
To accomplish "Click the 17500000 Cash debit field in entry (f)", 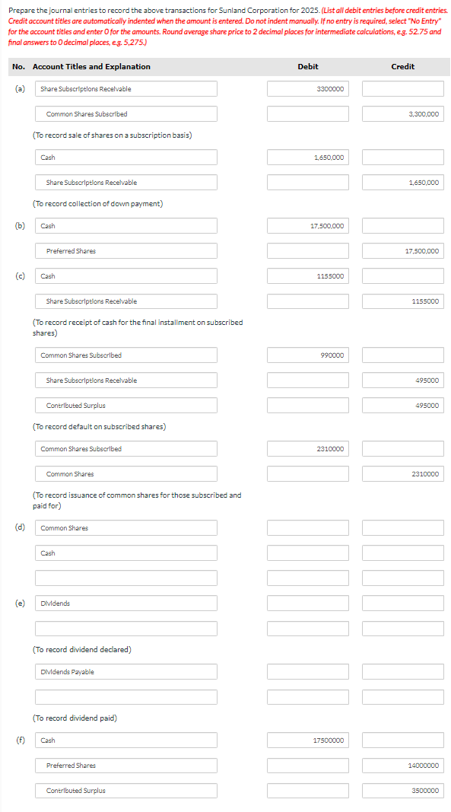I will coord(307,740).
